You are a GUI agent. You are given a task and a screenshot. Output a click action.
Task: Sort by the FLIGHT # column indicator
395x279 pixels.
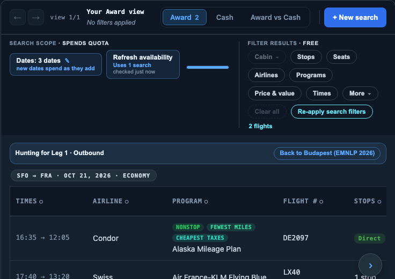pos(321,201)
